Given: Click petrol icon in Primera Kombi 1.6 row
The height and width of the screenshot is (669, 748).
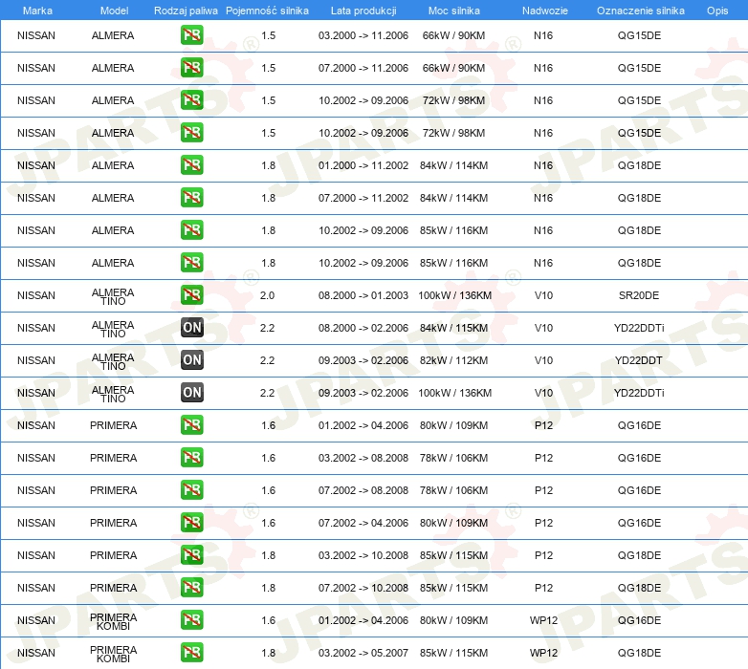Looking at the screenshot, I should tap(191, 620).
